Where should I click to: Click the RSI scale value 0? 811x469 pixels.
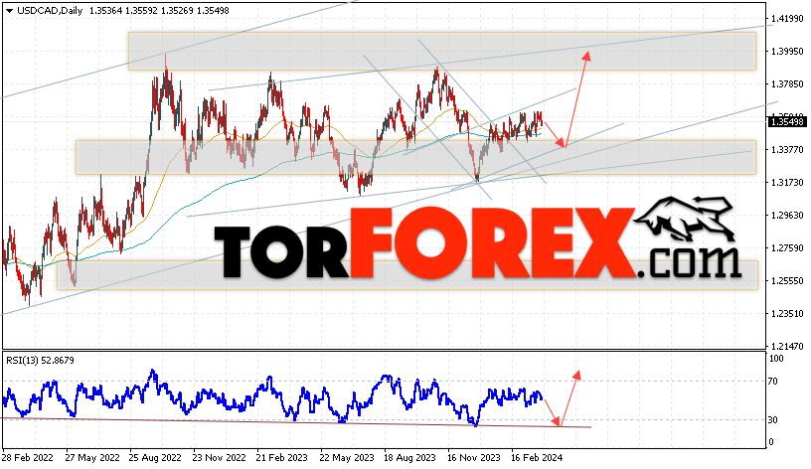pyautogui.click(x=771, y=441)
